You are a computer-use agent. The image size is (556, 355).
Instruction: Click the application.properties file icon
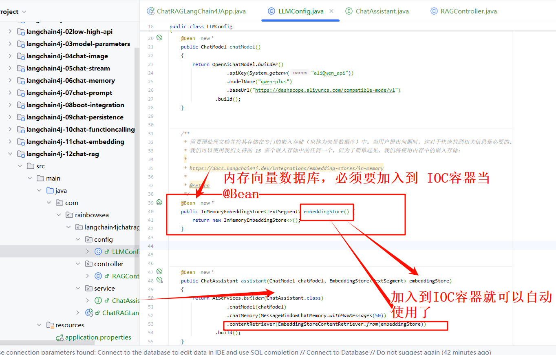pyautogui.click(x=60, y=337)
